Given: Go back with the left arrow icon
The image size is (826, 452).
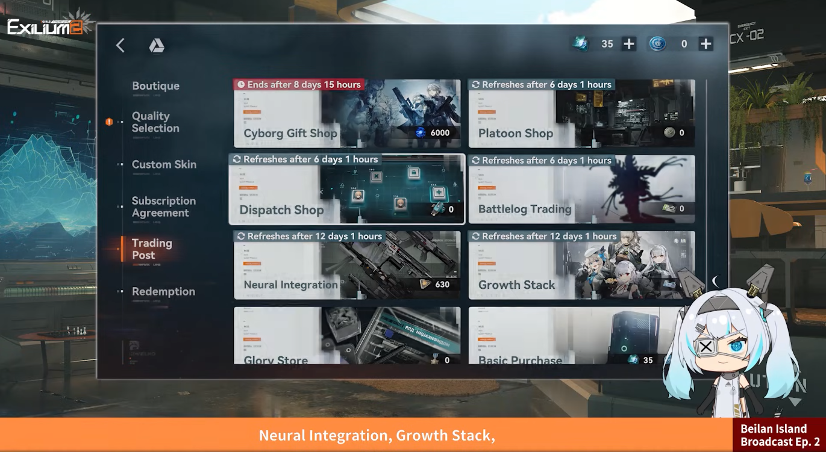Looking at the screenshot, I should point(120,45).
